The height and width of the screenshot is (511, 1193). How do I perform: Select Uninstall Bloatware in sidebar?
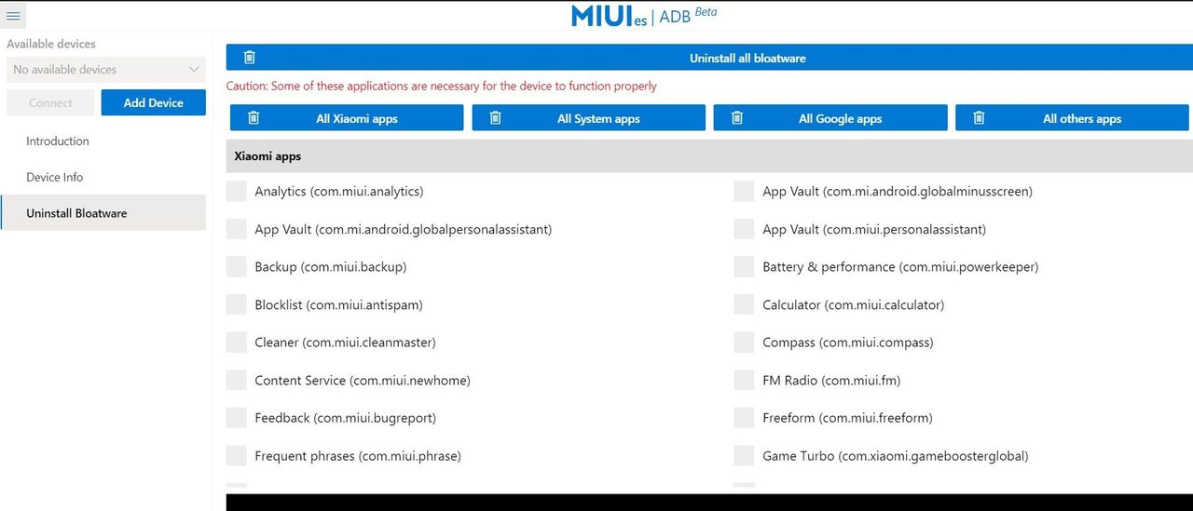[x=103, y=213]
